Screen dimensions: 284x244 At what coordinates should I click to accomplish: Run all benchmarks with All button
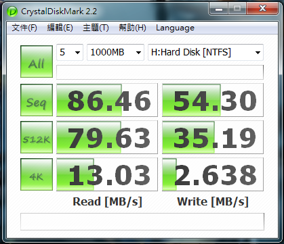point(37,62)
